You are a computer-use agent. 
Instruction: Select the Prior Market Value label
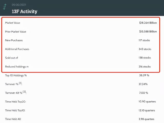[x=16, y=32]
